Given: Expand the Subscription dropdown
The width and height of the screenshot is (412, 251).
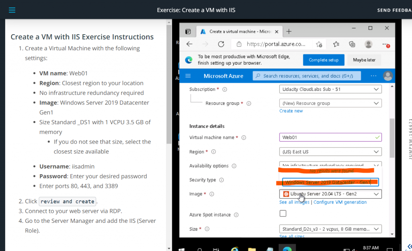Looking at the screenshot, I should tap(330, 89).
